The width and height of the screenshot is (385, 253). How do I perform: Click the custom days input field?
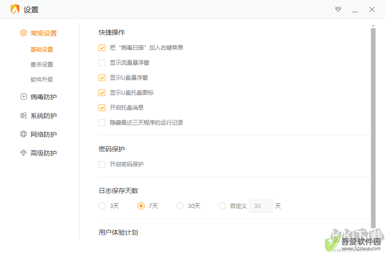[261, 206]
